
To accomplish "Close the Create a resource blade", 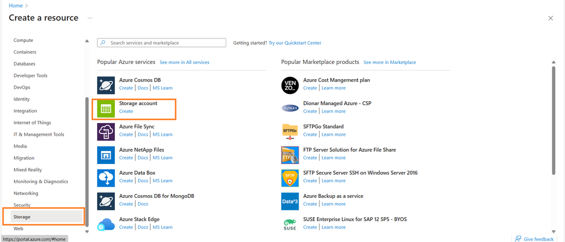I will (x=551, y=18).
